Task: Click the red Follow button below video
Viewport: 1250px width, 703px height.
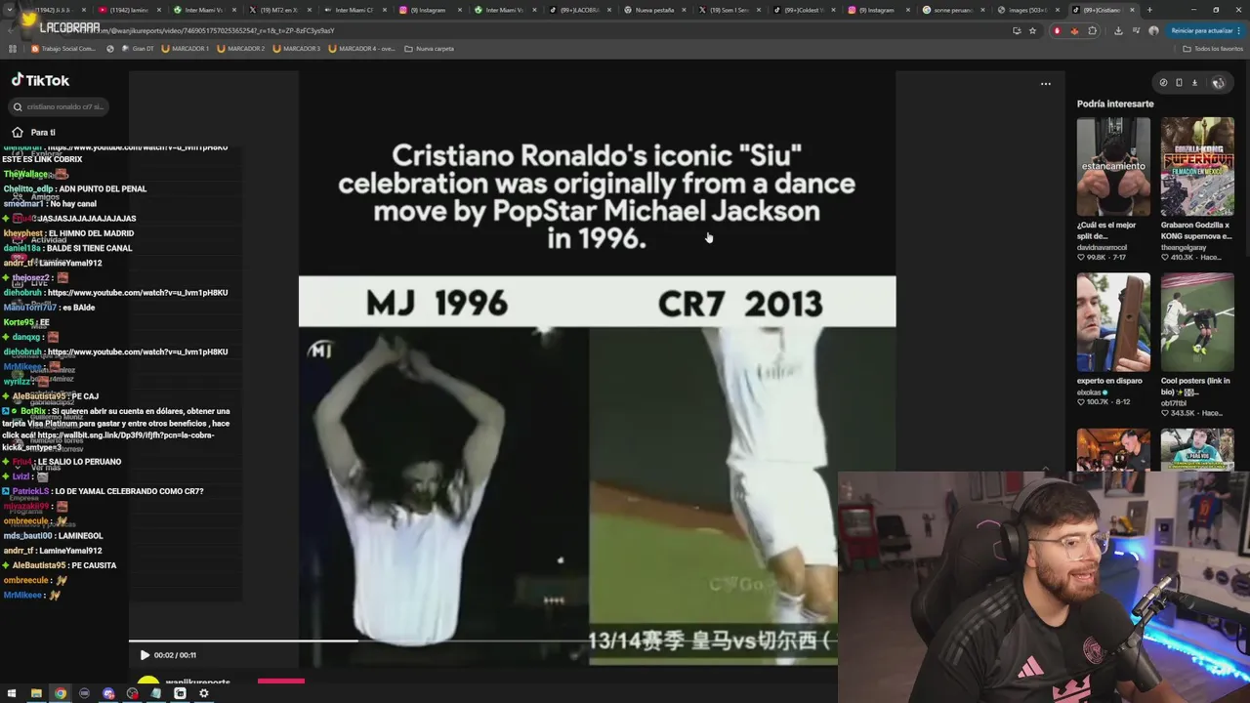Action: pyautogui.click(x=281, y=682)
